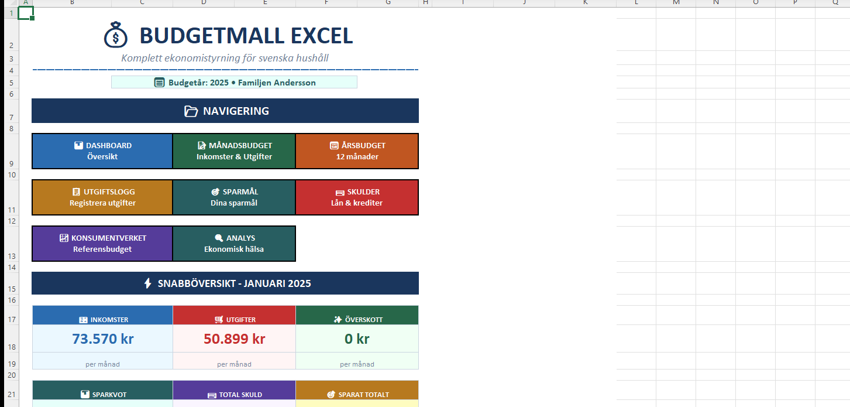
Task: Click the ÖVERSKOTT header icon
Action: 338,320
